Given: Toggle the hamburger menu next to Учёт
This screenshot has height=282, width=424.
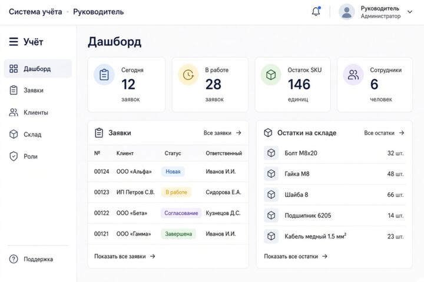Looking at the screenshot, I should [x=14, y=42].
